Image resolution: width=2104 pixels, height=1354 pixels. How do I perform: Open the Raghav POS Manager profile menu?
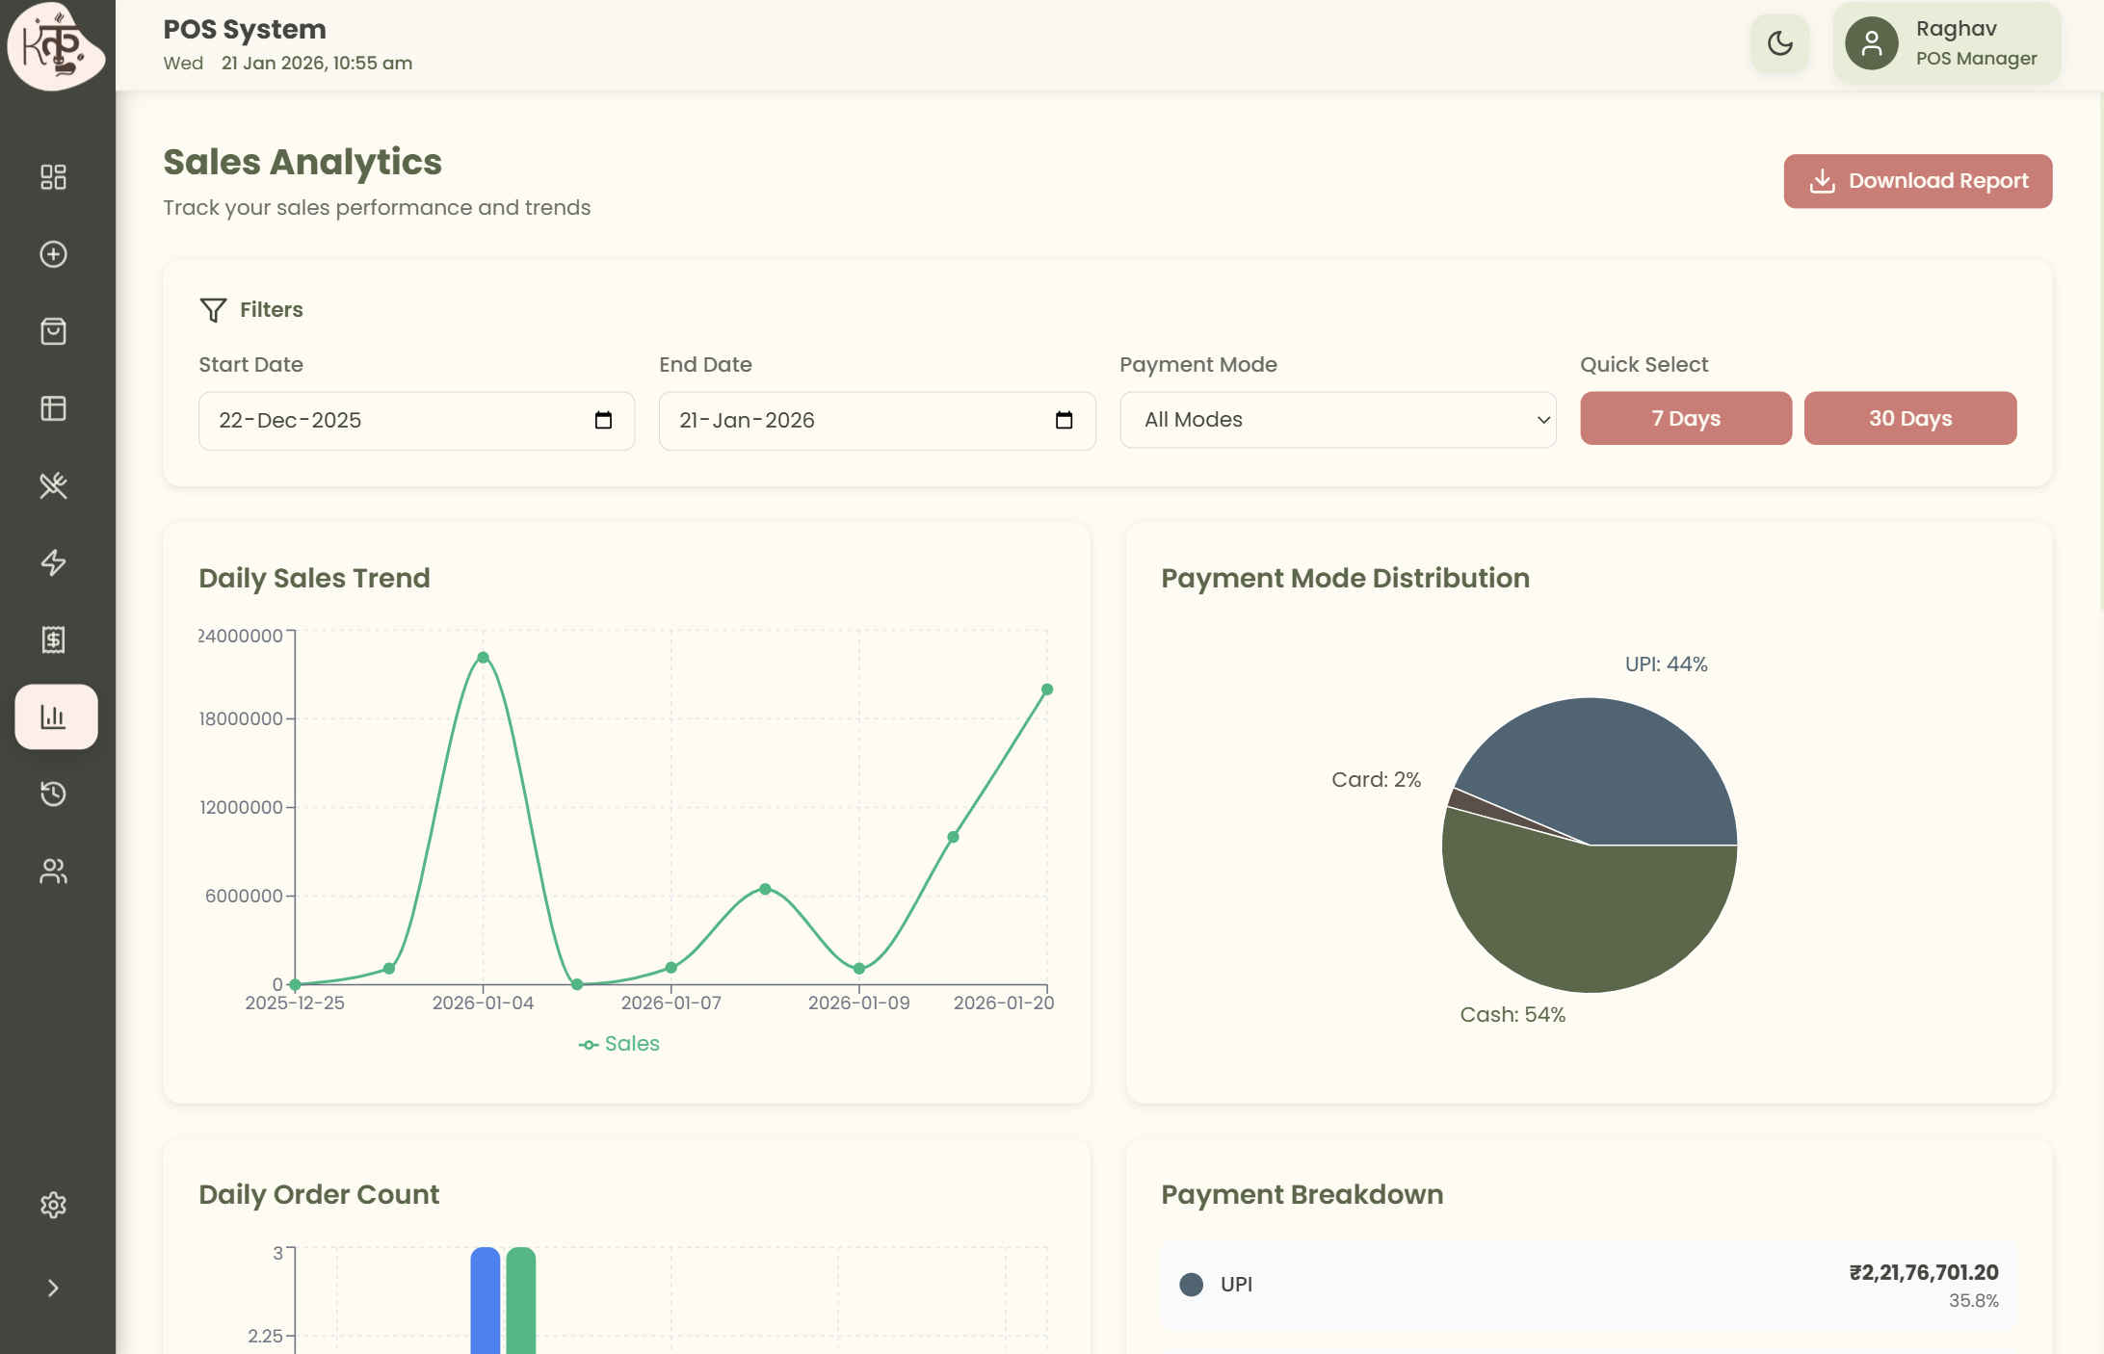1946,42
